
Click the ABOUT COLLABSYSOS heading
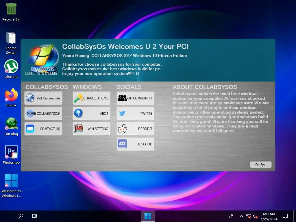tap(205, 87)
